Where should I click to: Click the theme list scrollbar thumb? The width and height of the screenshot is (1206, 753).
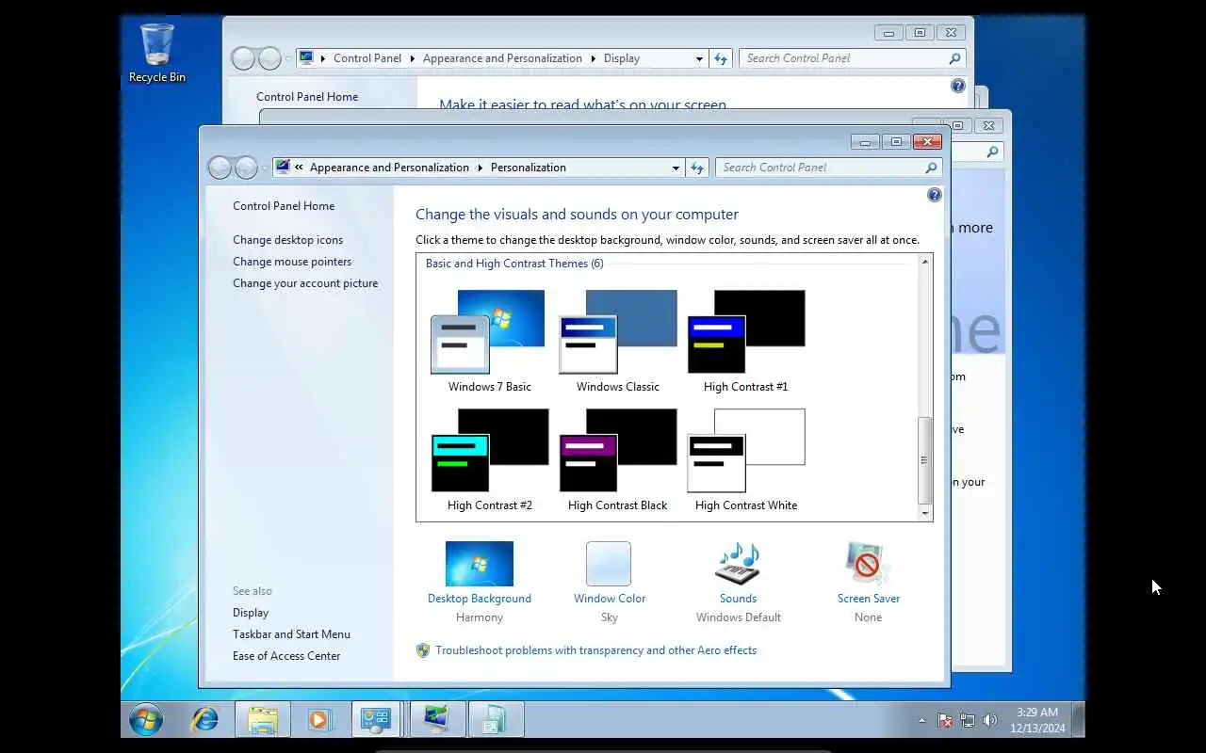(x=925, y=460)
